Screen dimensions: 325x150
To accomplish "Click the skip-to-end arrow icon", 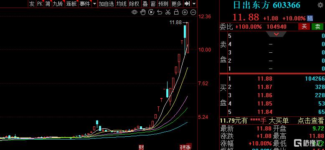I will [187, 3].
